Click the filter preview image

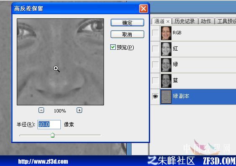[x=60, y=62]
